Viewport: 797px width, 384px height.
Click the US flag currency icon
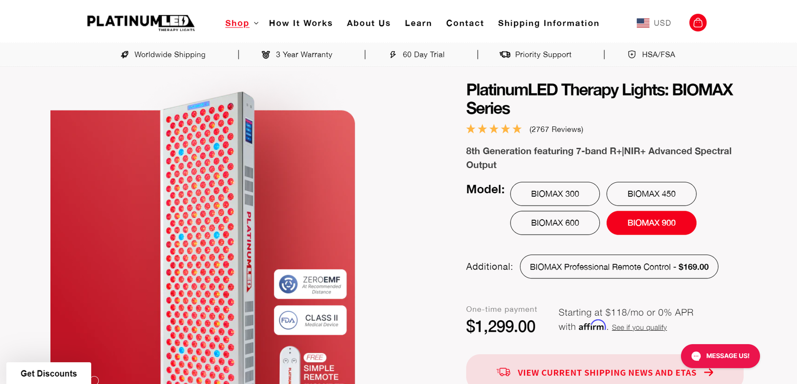click(643, 22)
